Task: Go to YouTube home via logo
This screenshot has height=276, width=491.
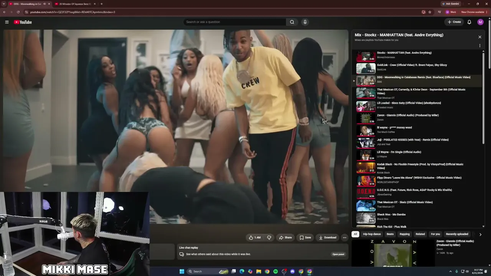Action: click(23, 22)
